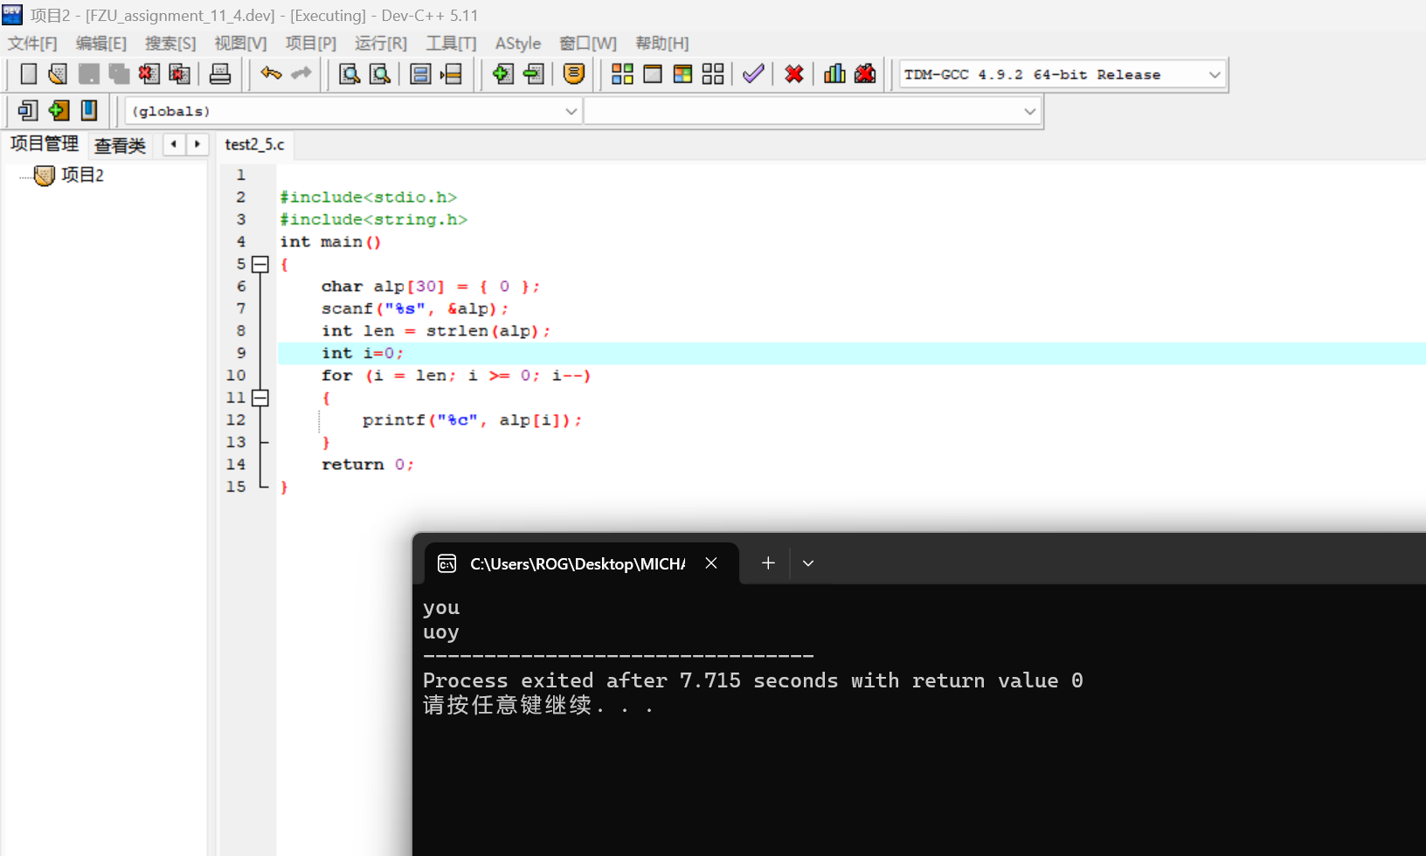Screen dimensions: 1426x856
Task: Click the green arrow icon in the second toolbar row
Action: [x=59, y=111]
